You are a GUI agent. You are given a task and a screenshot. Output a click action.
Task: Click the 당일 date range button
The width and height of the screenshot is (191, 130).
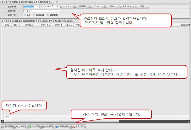pyautogui.click(x=67, y=7)
